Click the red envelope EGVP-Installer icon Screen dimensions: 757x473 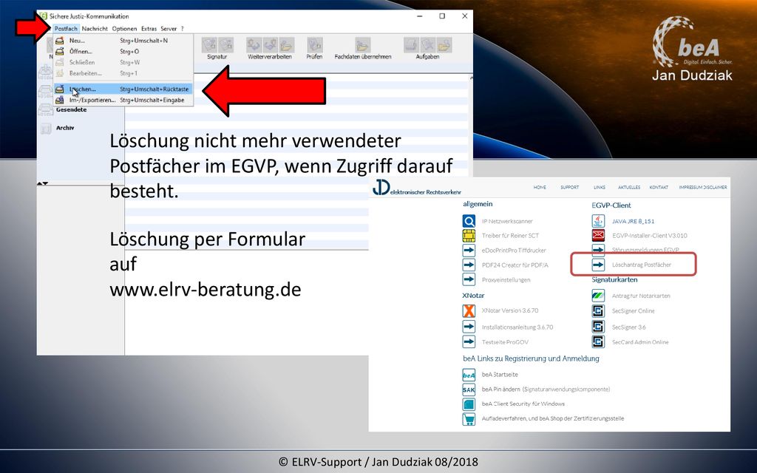point(598,236)
